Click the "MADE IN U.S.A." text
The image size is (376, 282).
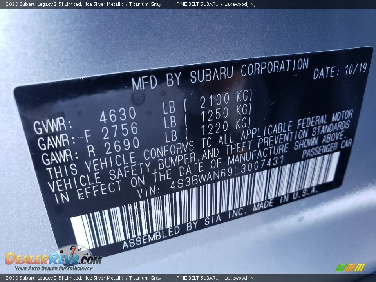[x=286, y=199]
